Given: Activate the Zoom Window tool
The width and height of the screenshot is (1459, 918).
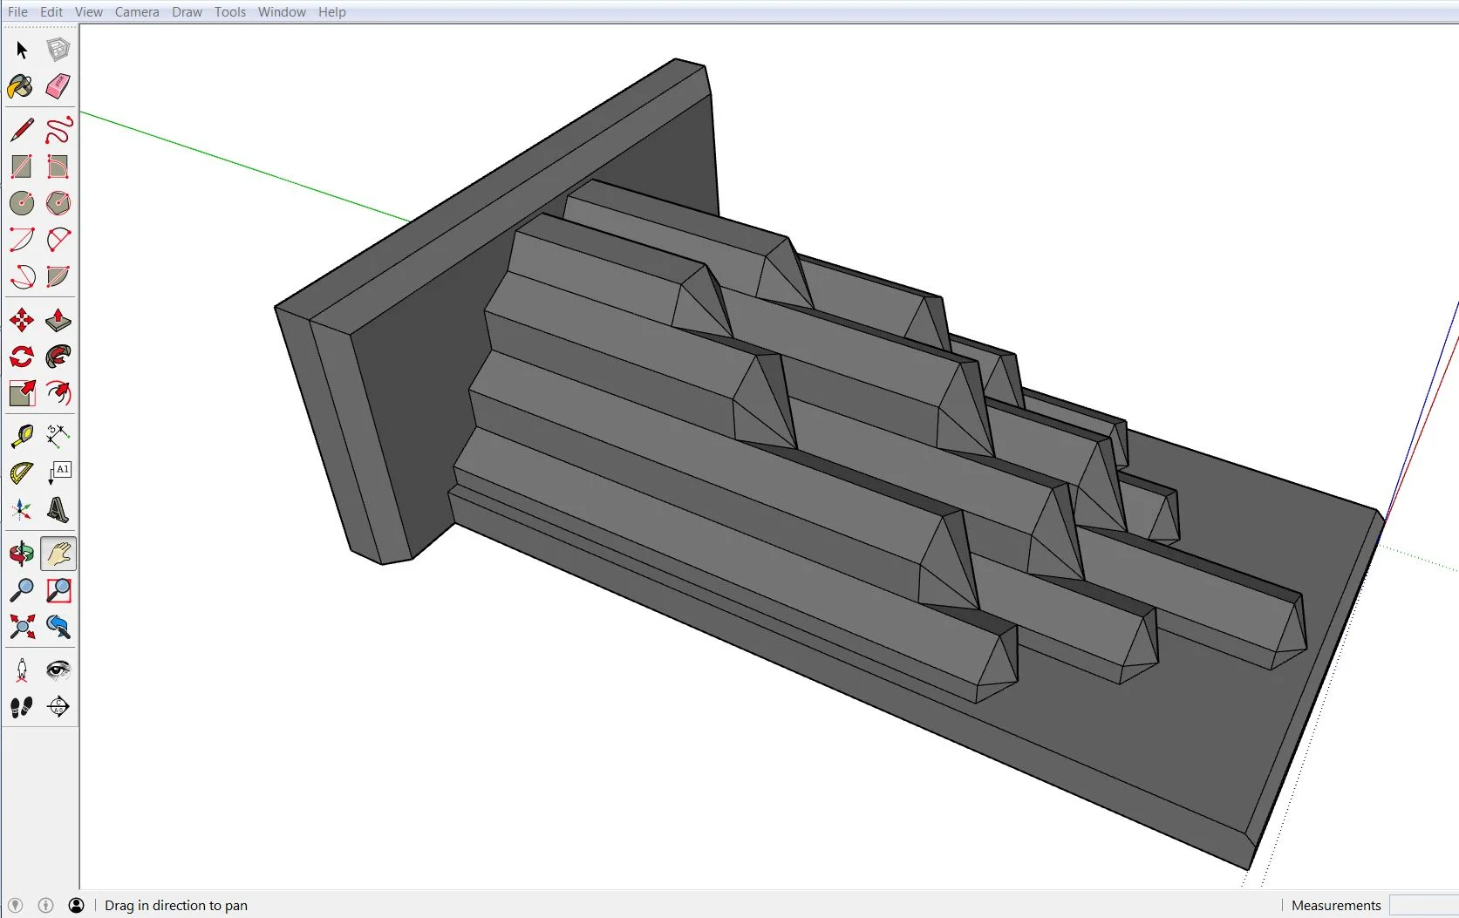Looking at the screenshot, I should (58, 590).
